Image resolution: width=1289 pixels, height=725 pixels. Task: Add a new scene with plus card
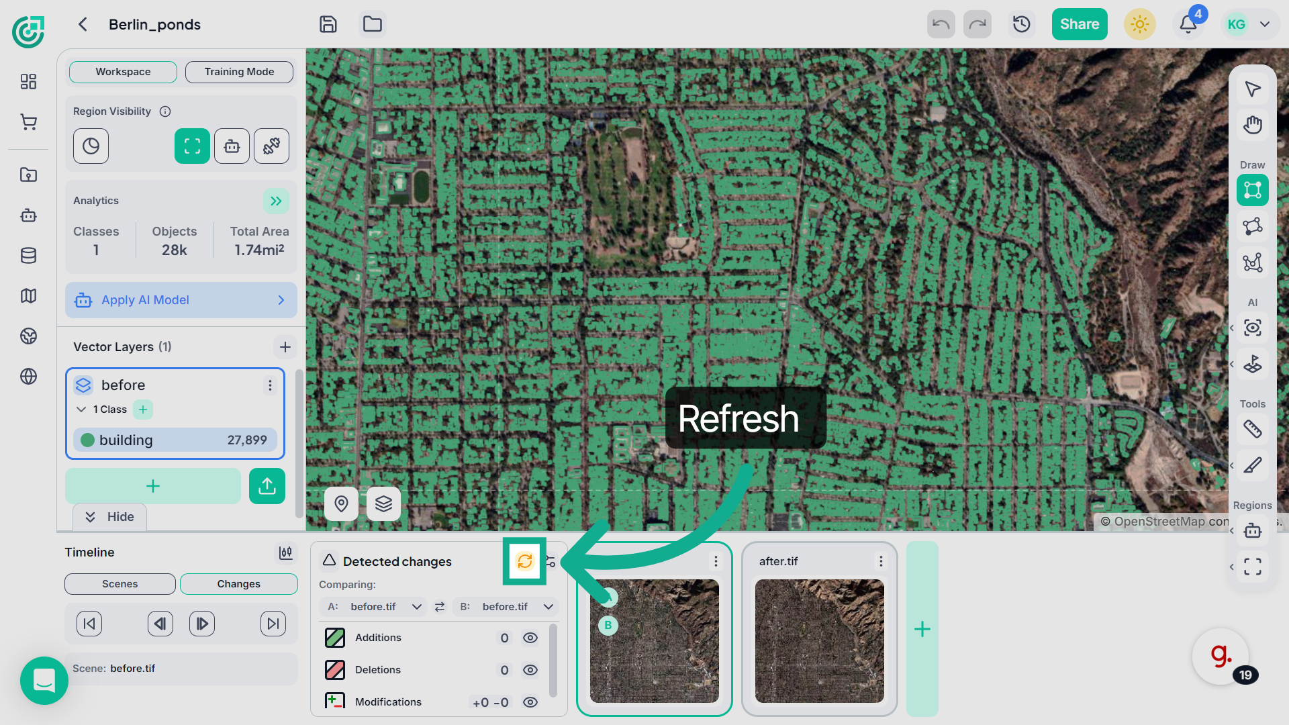[x=922, y=629]
